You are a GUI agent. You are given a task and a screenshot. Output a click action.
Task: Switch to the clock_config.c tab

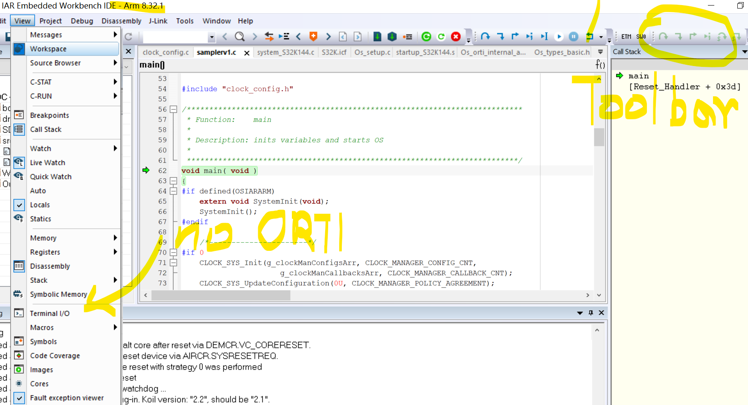coord(166,52)
